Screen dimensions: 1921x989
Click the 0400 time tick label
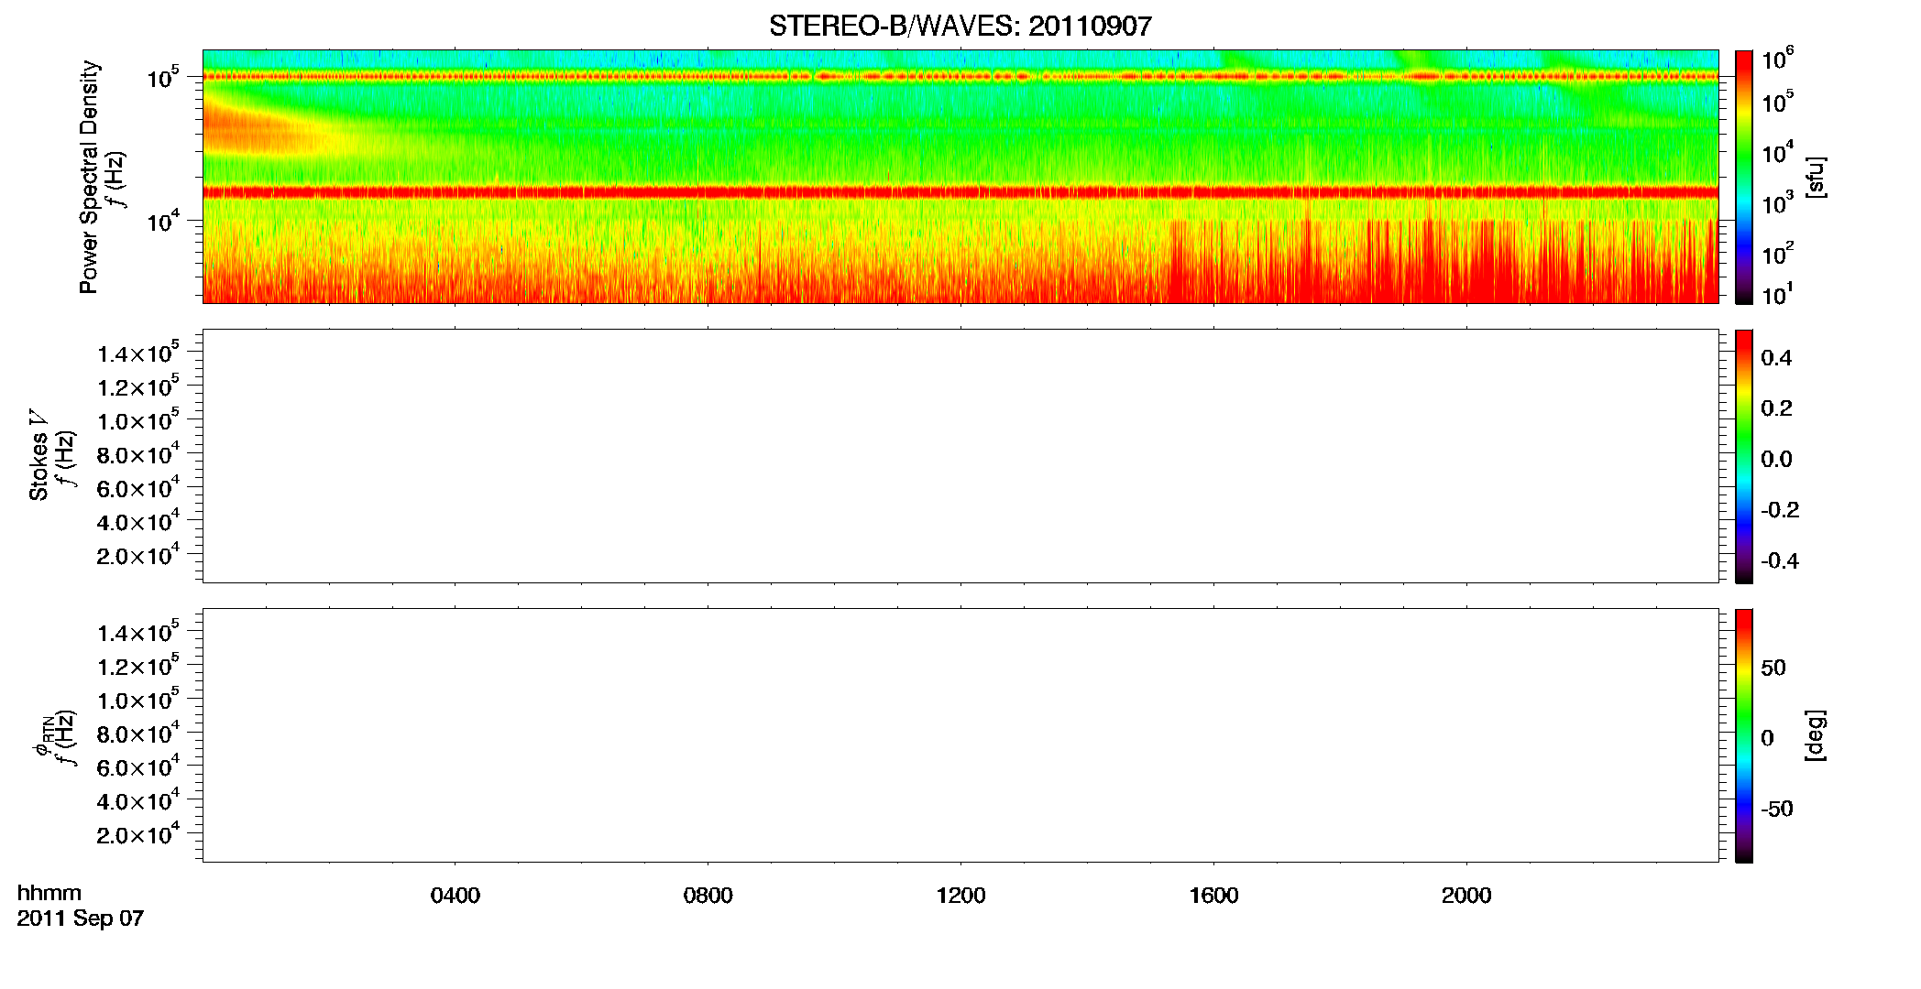pos(456,895)
